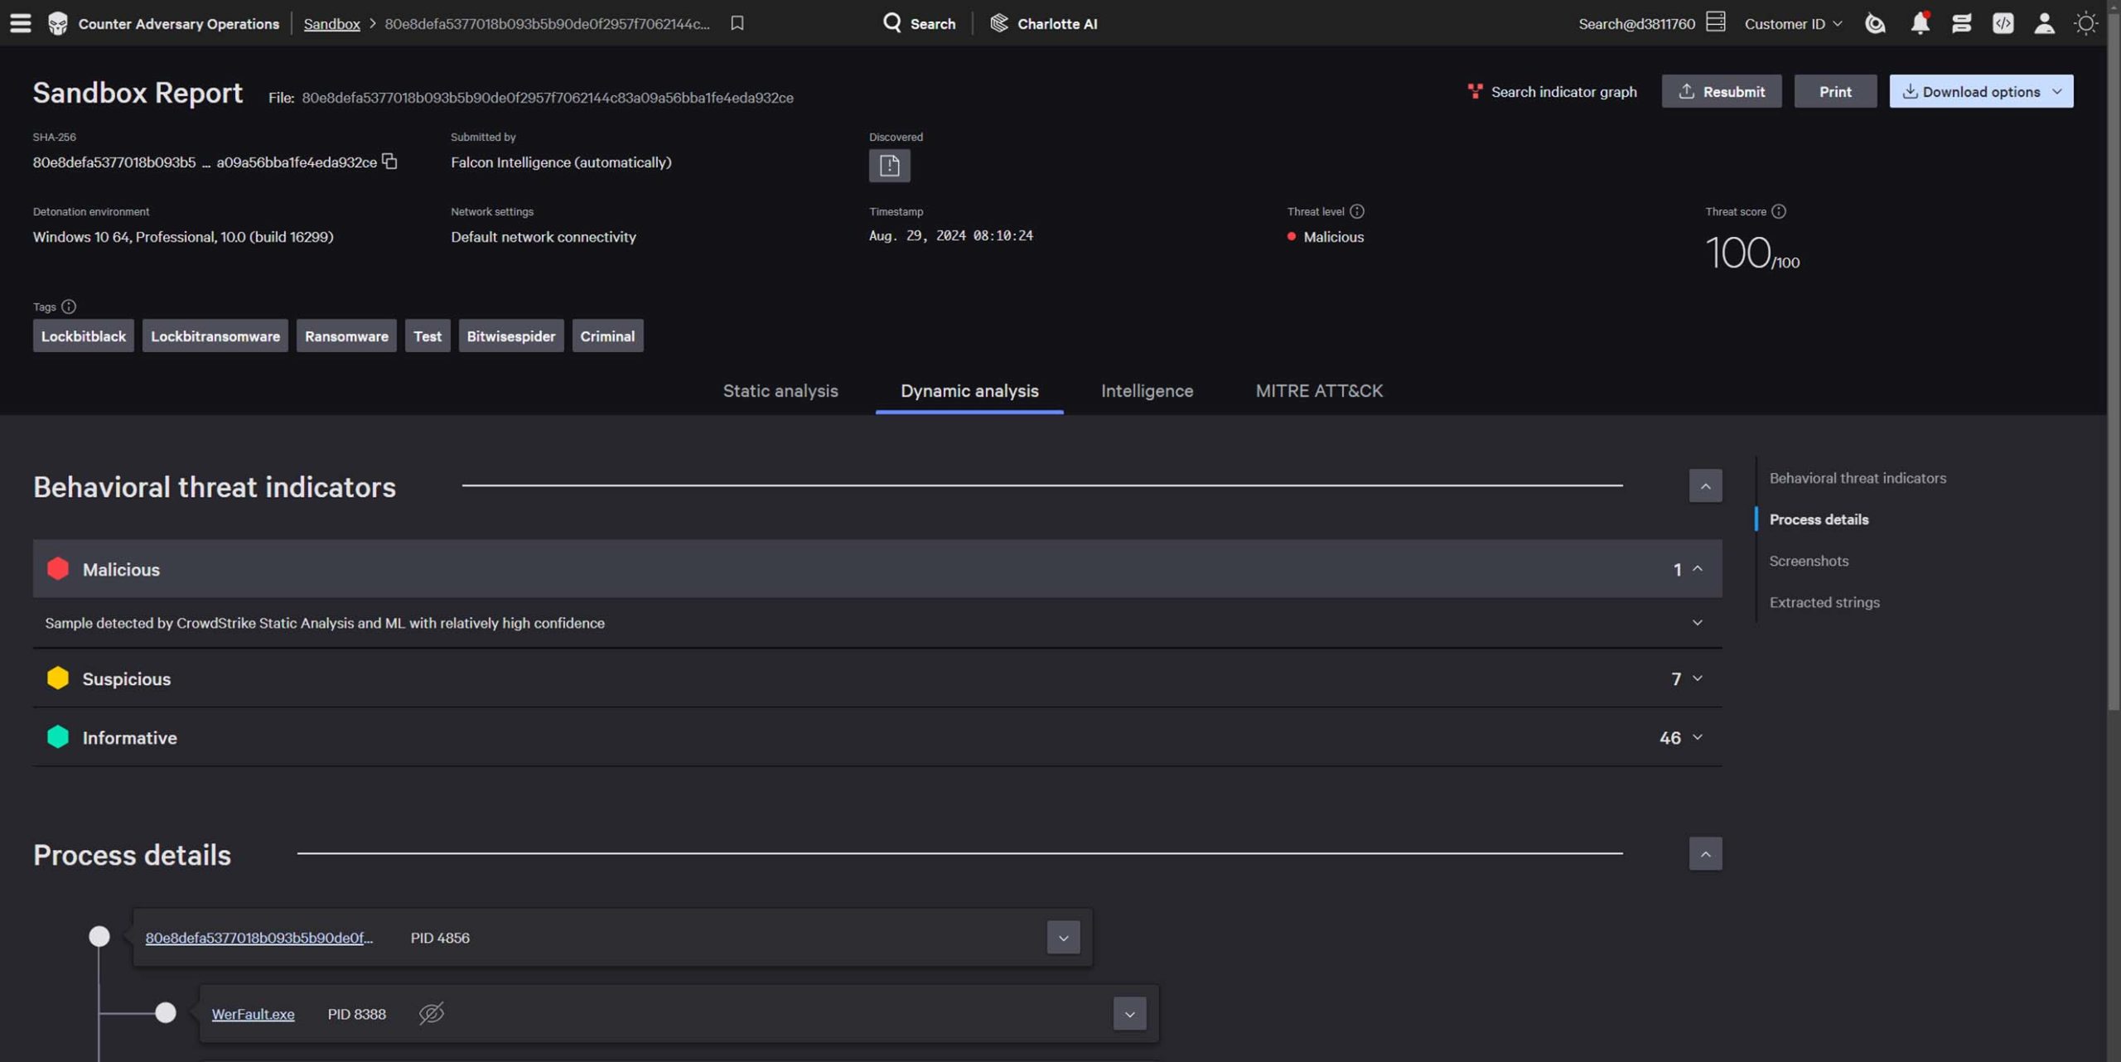Click the green Informative hexagon icon

pos(58,736)
